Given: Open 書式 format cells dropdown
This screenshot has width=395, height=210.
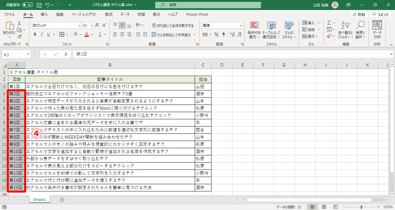Looking at the screenshot, I should point(311,36).
